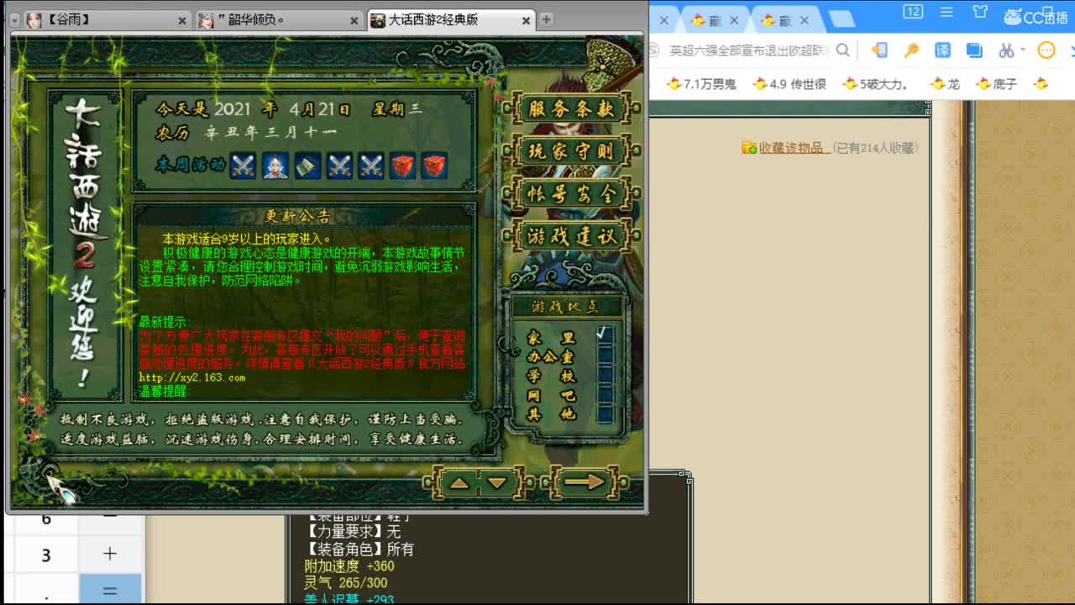The image size is (1075, 605).
Task: Open the 游戏建议 button
Action: (x=571, y=236)
